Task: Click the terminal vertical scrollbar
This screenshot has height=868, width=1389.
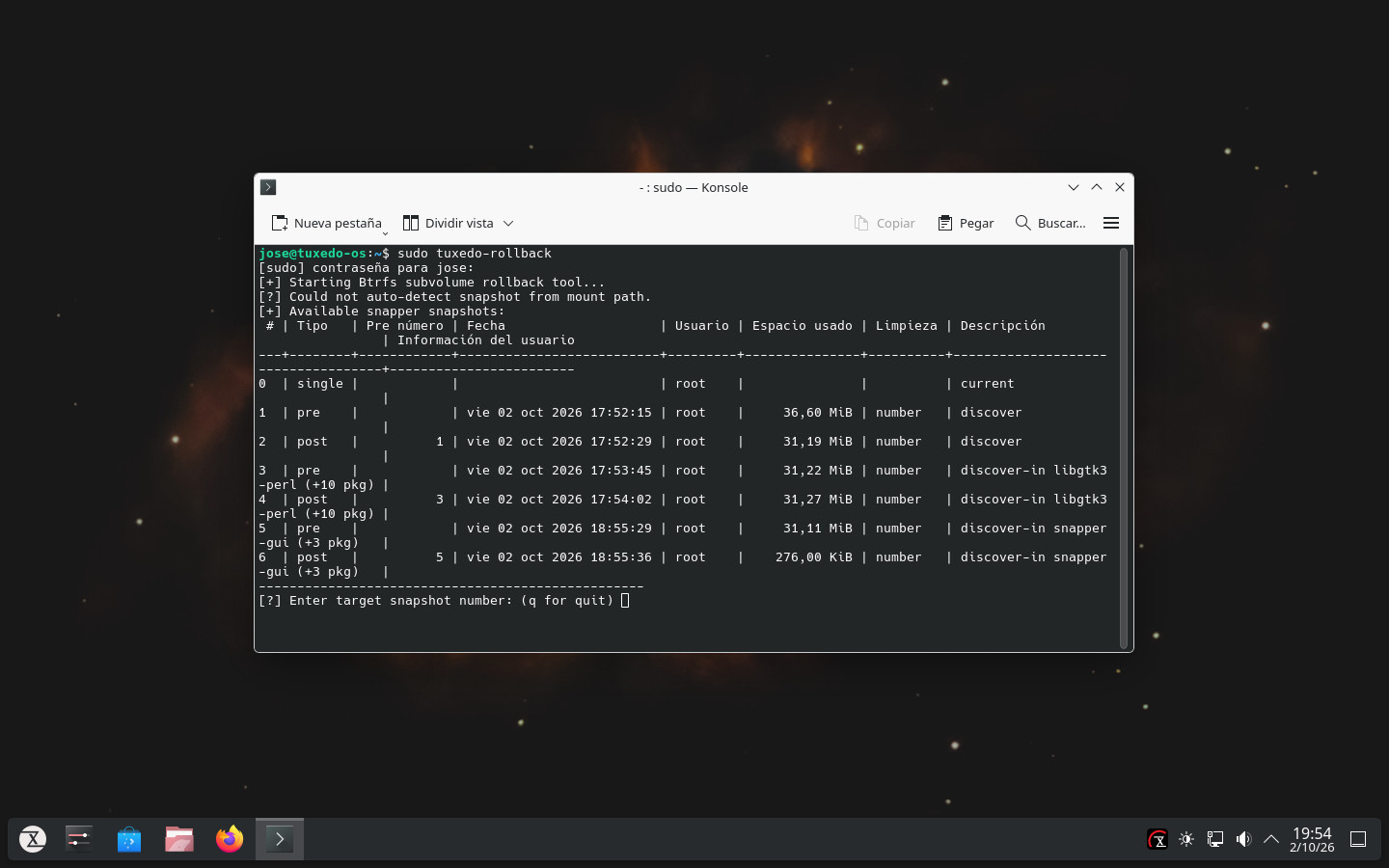Action: coord(1124,448)
